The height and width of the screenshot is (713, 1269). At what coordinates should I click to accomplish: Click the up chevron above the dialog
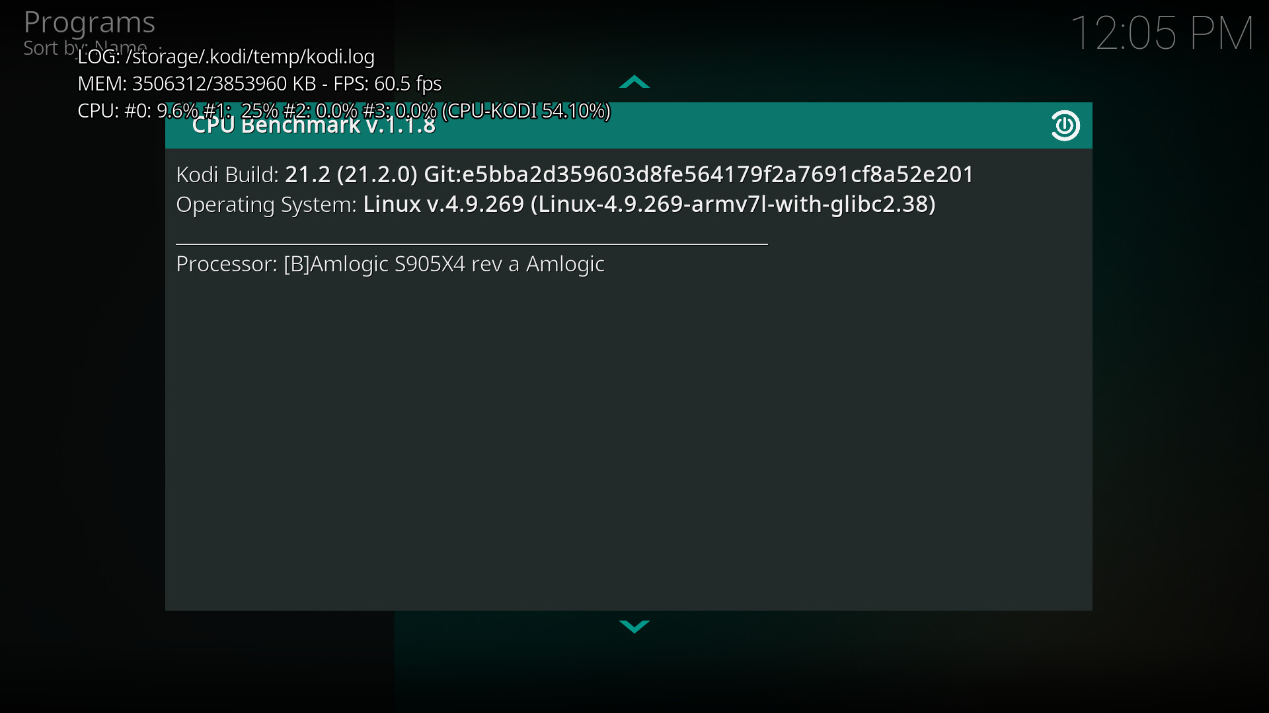coord(634,83)
